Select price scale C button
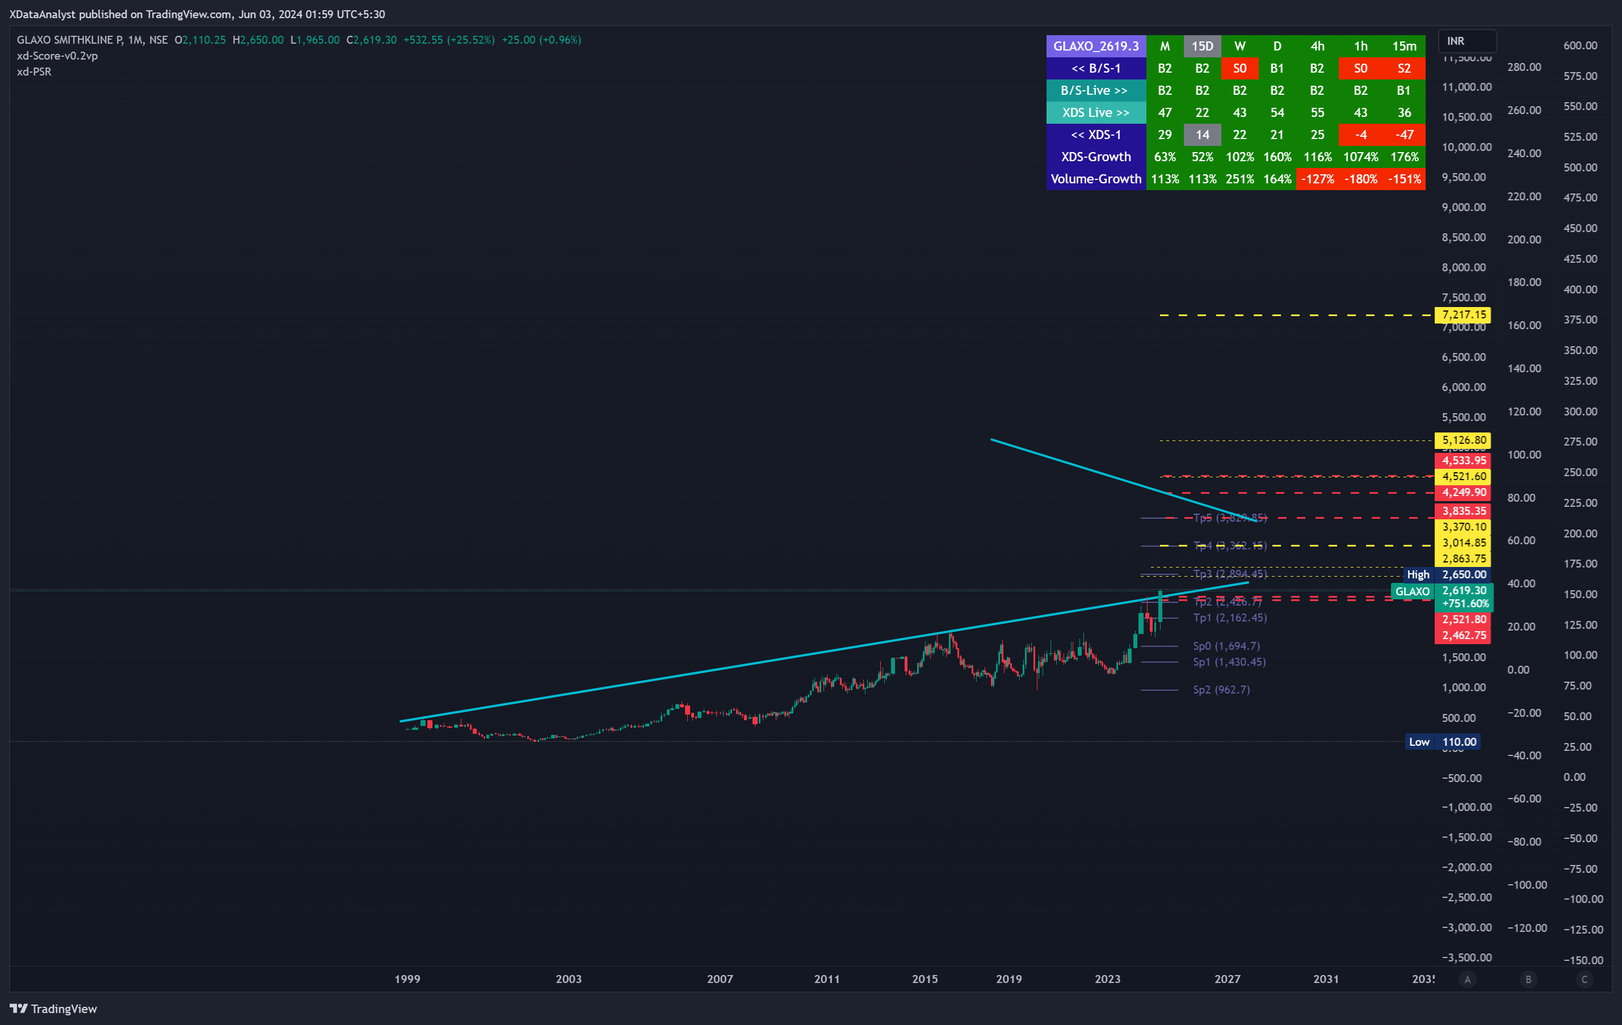Image resolution: width=1622 pixels, height=1025 pixels. coord(1585,979)
